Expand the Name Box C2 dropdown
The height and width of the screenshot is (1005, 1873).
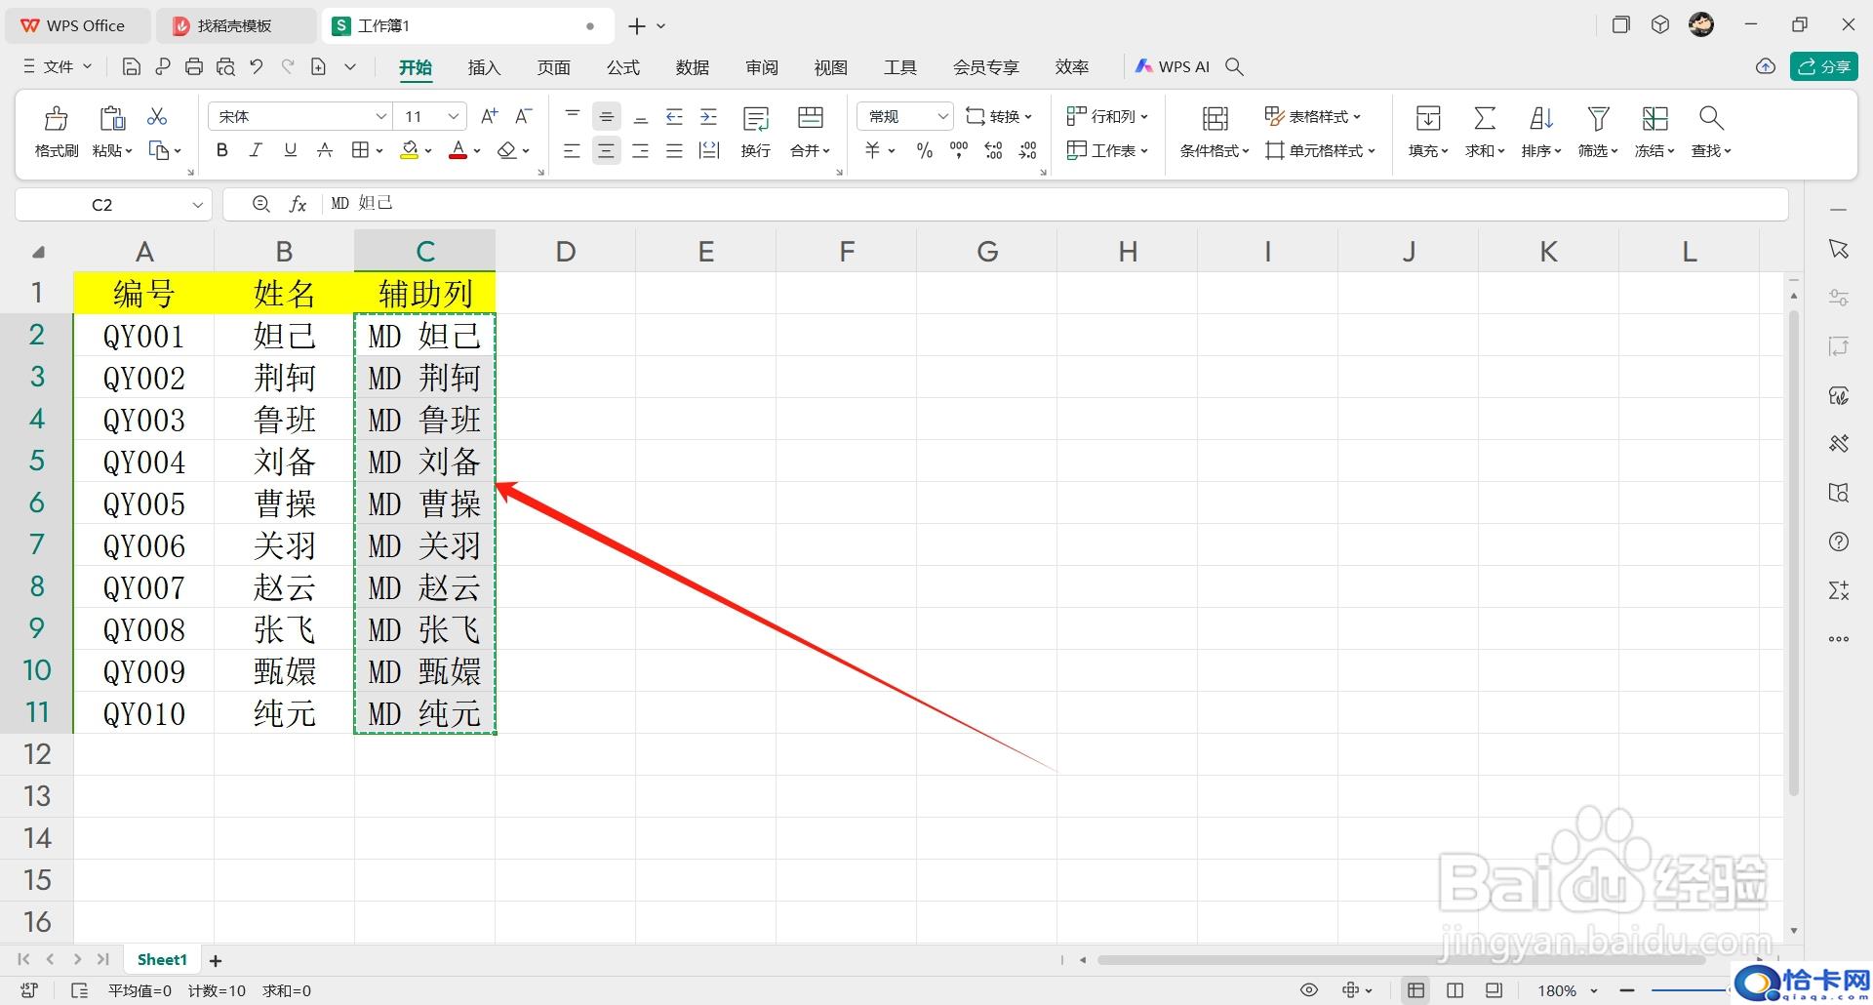(x=197, y=204)
